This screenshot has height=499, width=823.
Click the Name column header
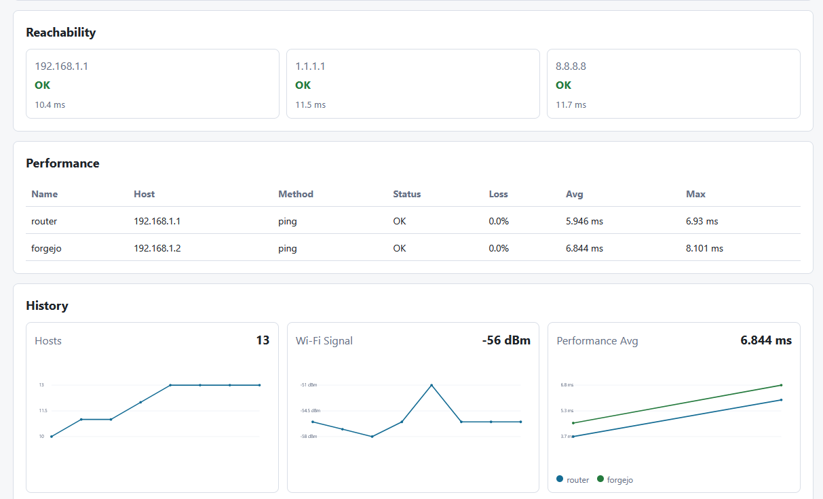[x=45, y=194]
